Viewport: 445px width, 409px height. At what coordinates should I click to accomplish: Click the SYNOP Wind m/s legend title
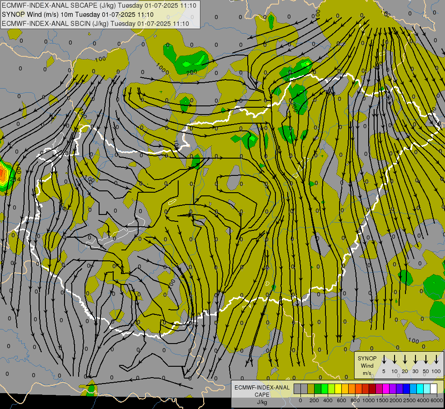coord(367,365)
